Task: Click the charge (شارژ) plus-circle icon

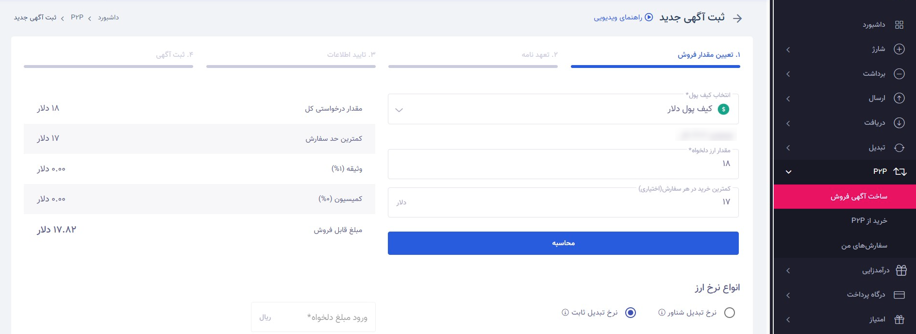Action: tap(899, 49)
